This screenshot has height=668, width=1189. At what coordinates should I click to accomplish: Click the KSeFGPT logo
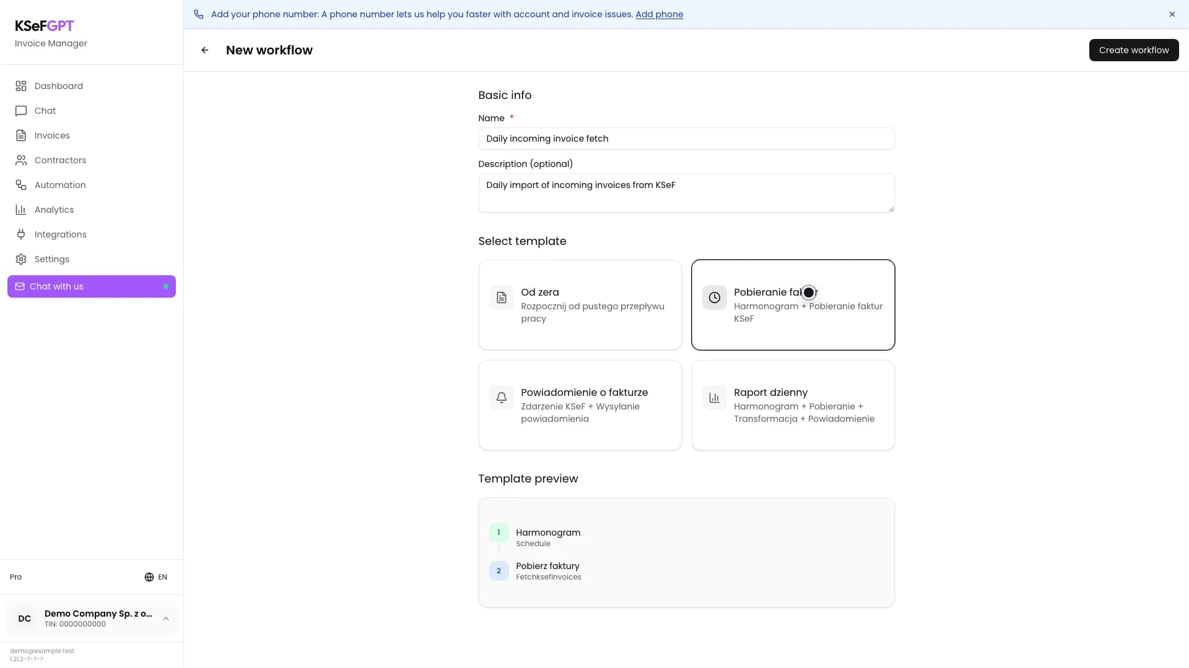(45, 26)
